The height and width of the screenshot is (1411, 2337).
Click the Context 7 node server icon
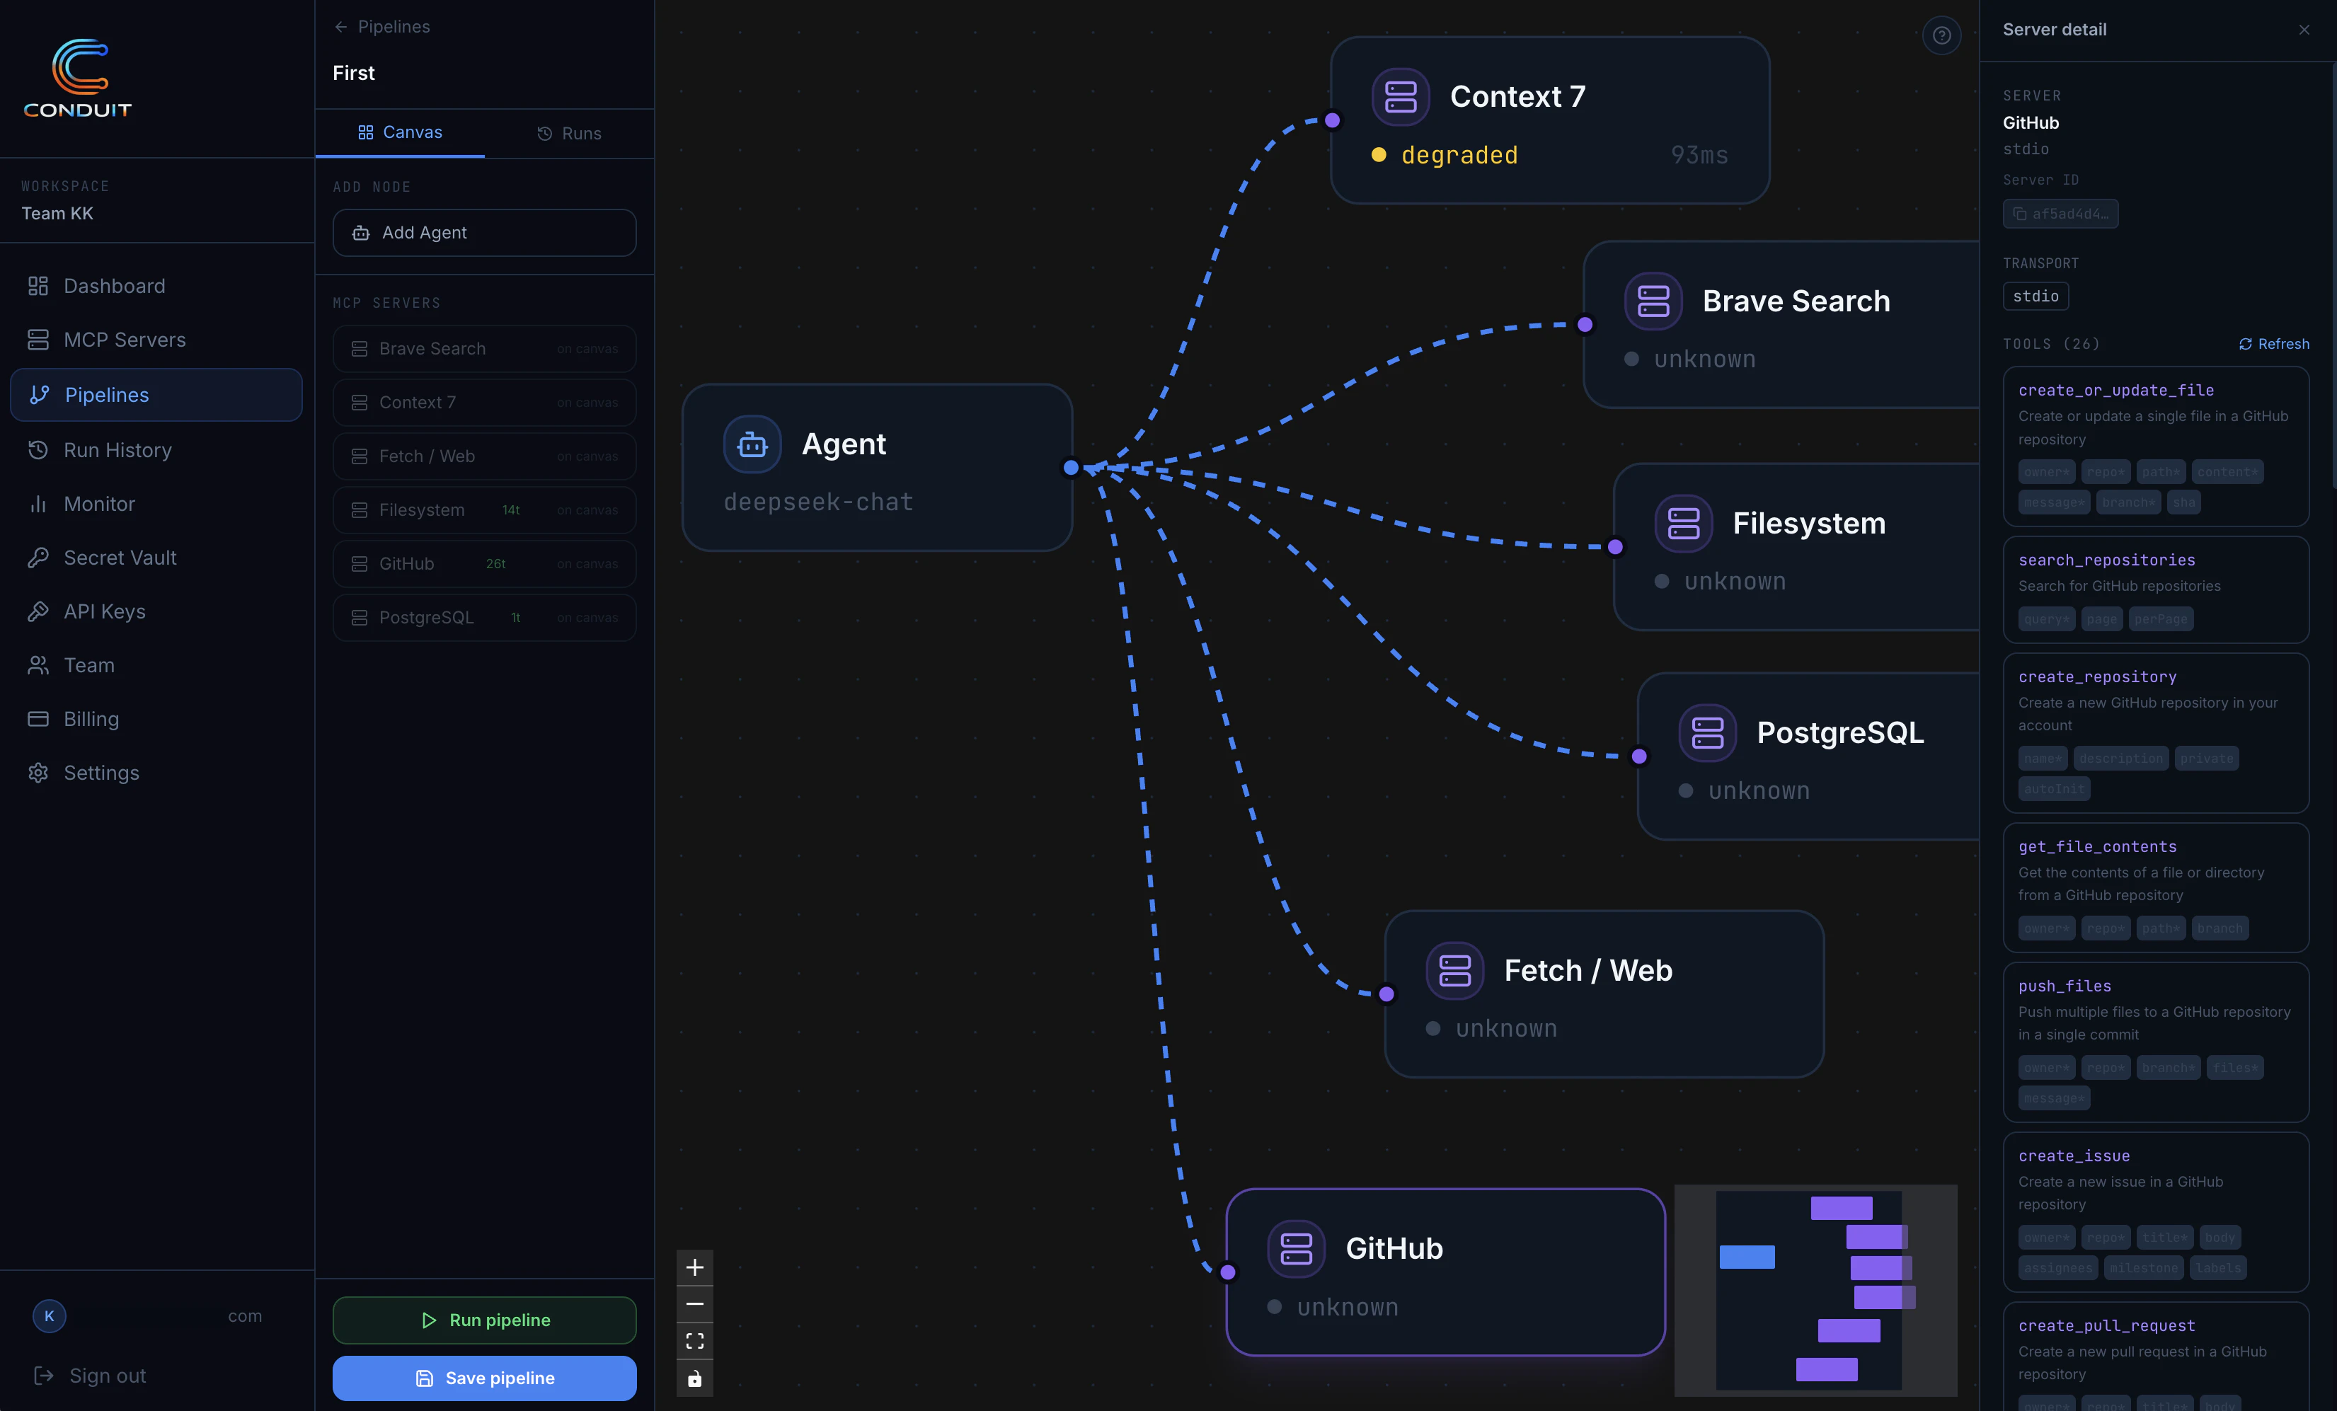pyautogui.click(x=1400, y=97)
